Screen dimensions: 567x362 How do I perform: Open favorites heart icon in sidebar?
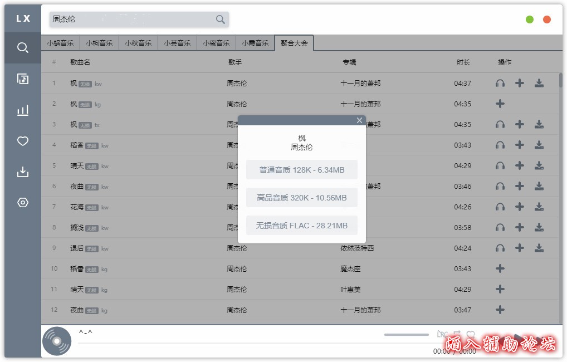22,141
